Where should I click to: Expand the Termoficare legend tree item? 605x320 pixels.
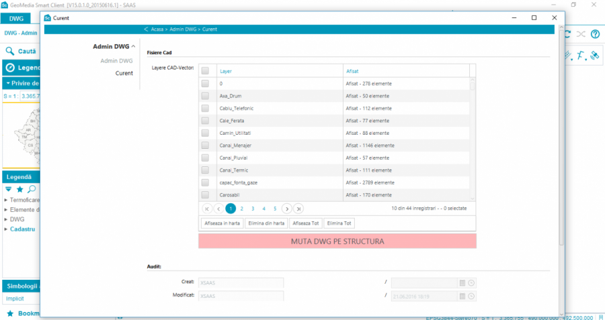[x=6, y=200]
